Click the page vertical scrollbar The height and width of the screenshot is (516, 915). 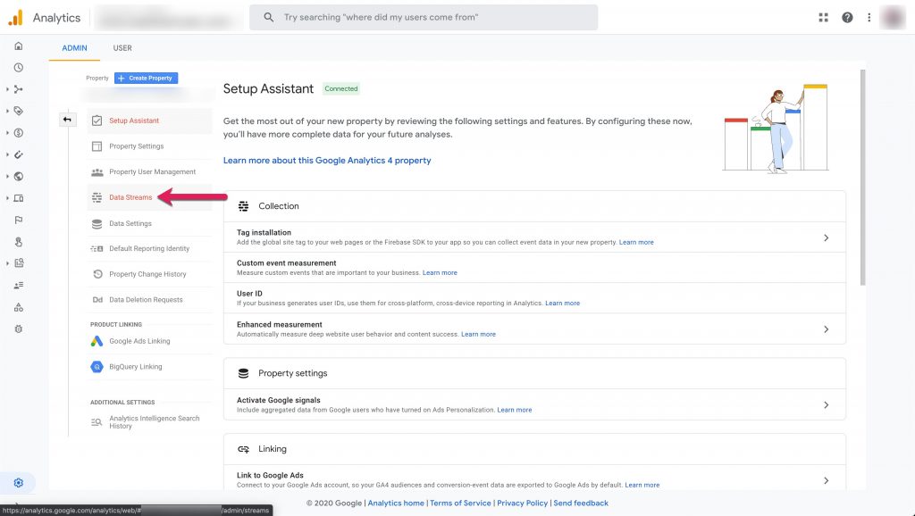[x=862, y=178]
